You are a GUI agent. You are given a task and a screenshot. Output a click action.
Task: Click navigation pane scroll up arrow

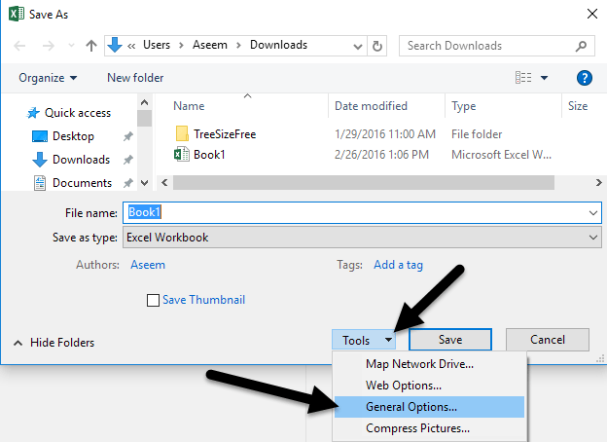point(144,102)
